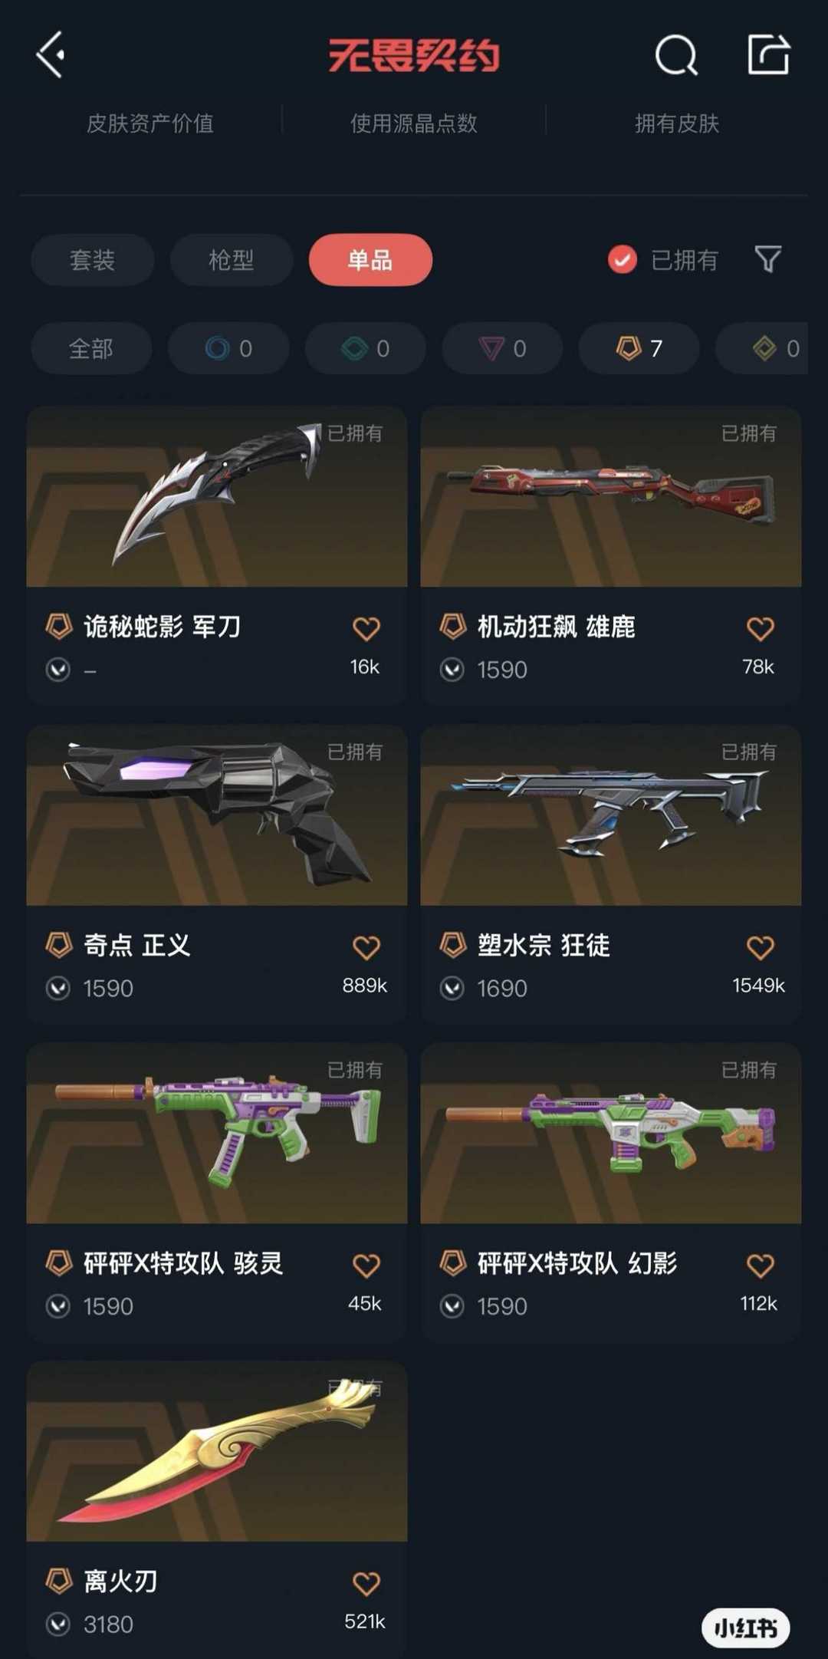Tap heart icon for 机动狂飙 雄鹿
The width and height of the screenshot is (828, 1659).
[760, 629]
